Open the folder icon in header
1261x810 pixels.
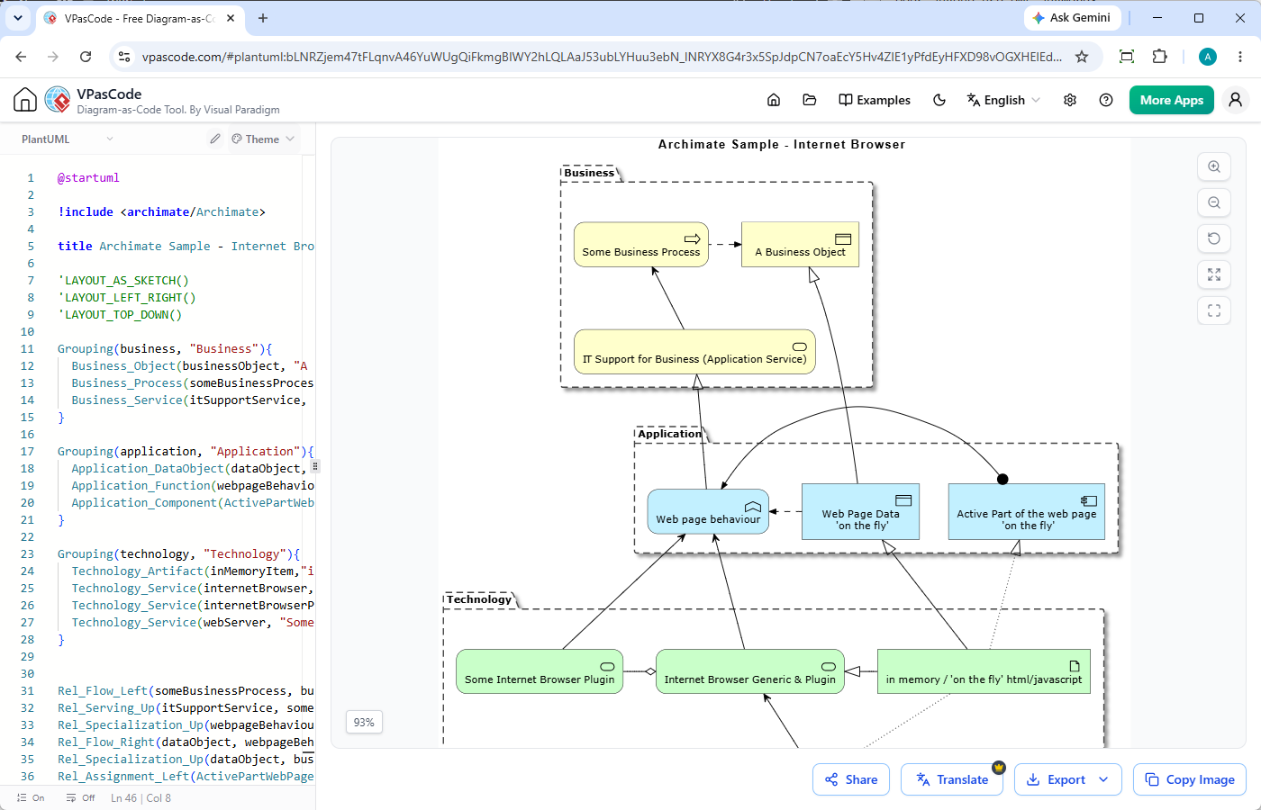pyautogui.click(x=810, y=100)
